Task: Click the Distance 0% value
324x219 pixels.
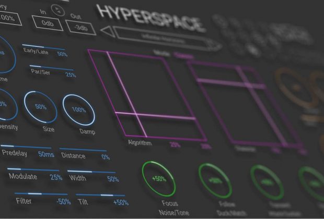Action: pyautogui.click(x=106, y=157)
